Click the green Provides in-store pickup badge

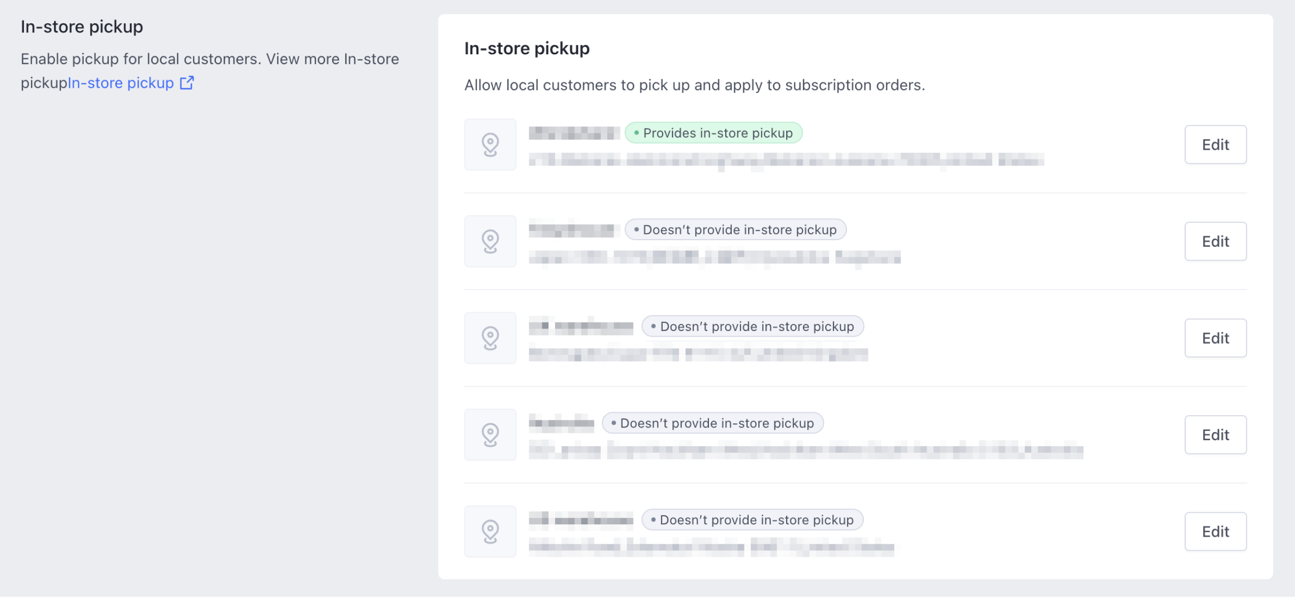pos(713,133)
